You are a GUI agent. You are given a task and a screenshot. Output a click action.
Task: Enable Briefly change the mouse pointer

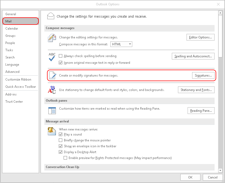click(61, 140)
